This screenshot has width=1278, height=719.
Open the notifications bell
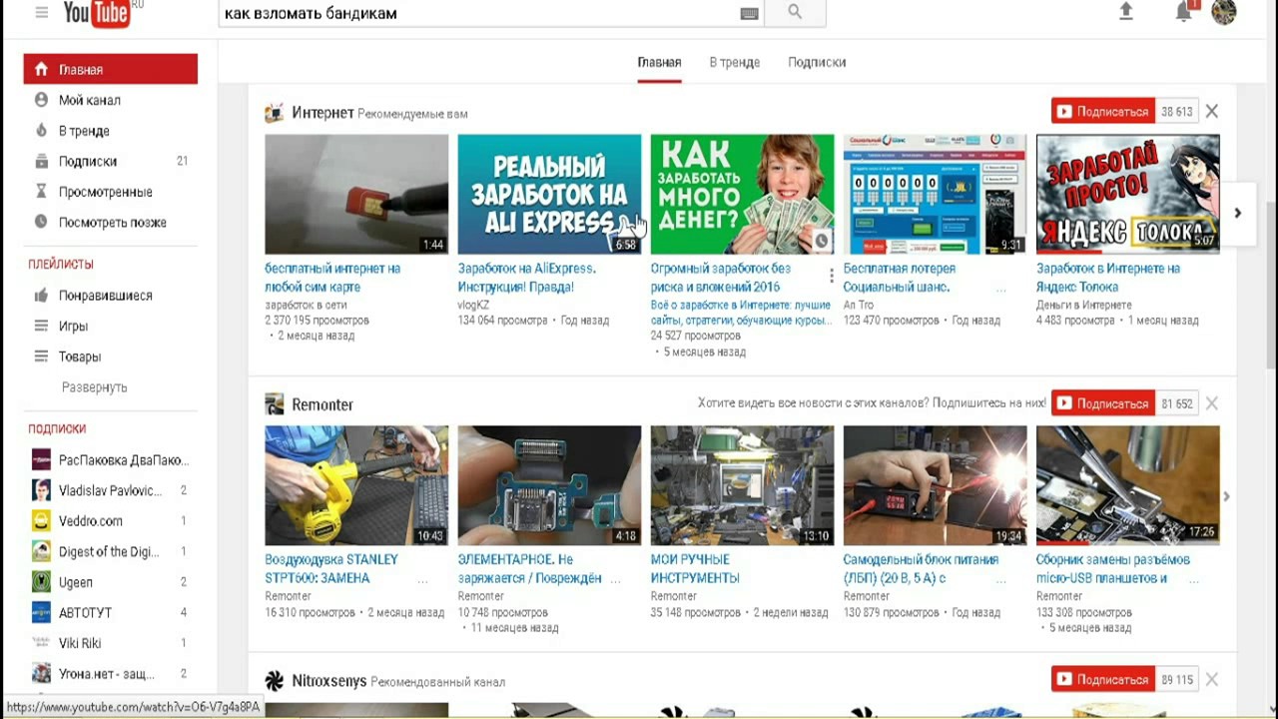pos(1184,11)
